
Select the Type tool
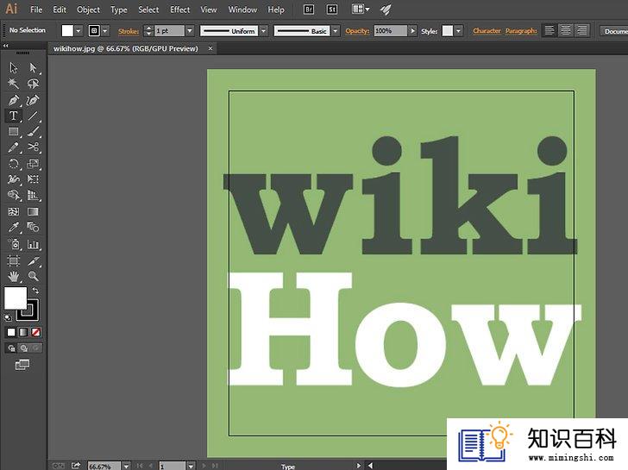click(x=13, y=116)
